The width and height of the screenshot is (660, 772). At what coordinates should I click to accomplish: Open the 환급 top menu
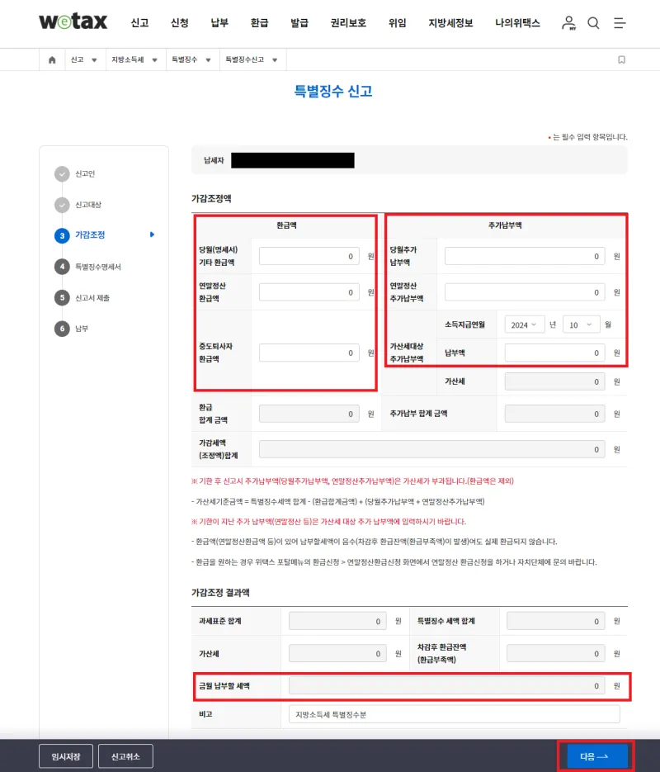coord(259,23)
